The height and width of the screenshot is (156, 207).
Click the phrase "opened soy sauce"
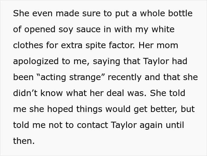pos(62,30)
